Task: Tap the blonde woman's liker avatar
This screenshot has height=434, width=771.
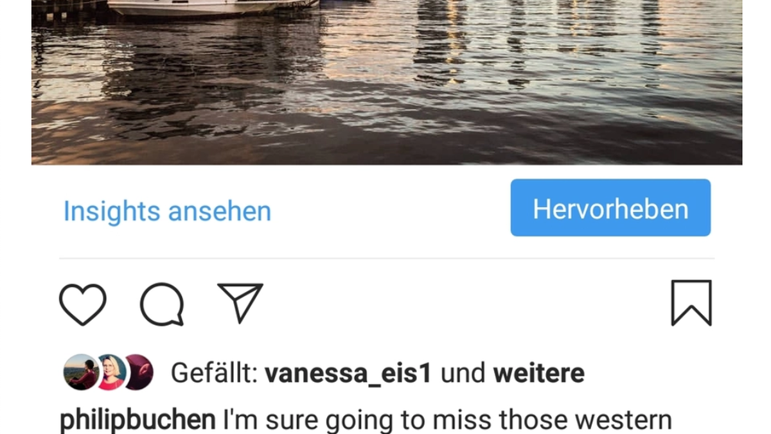Action: tap(111, 372)
